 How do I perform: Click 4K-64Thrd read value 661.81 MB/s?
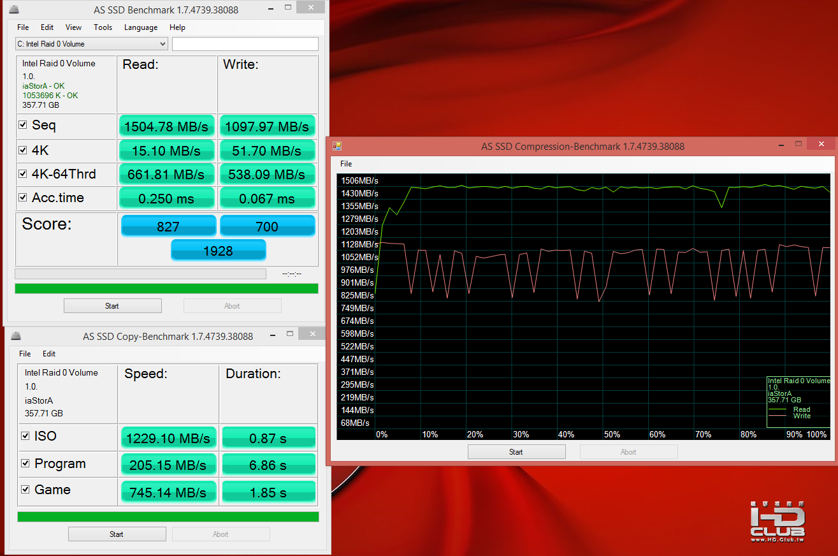pyautogui.click(x=166, y=174)
